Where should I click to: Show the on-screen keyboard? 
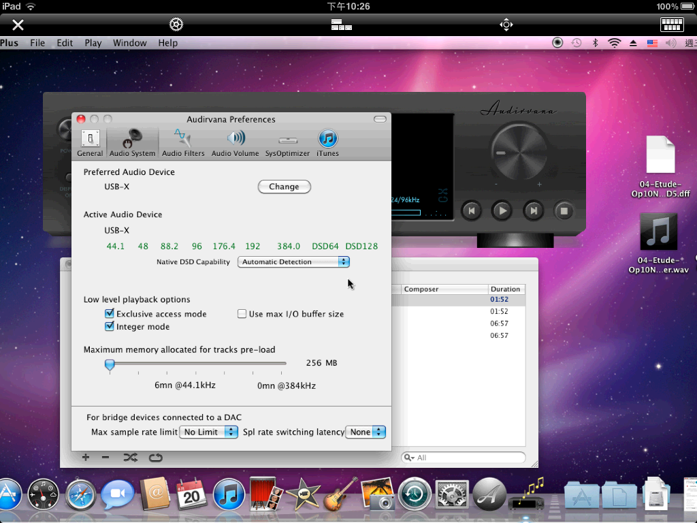672,25
